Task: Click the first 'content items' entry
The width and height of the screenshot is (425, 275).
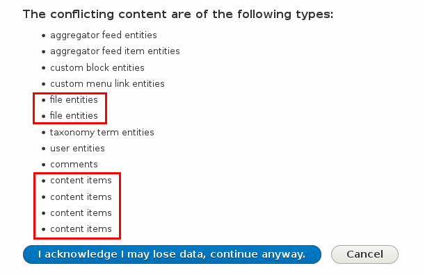Action: click(81, 181)
